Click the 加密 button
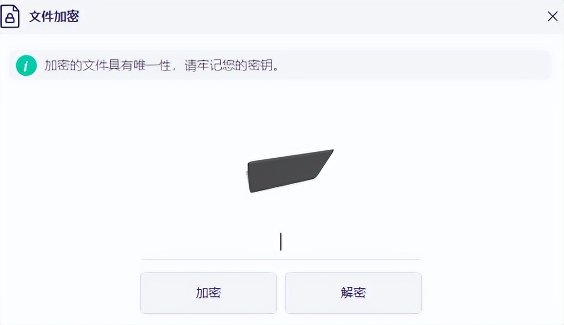This screenshot has width=564, height=325. (x=208, y=293)
